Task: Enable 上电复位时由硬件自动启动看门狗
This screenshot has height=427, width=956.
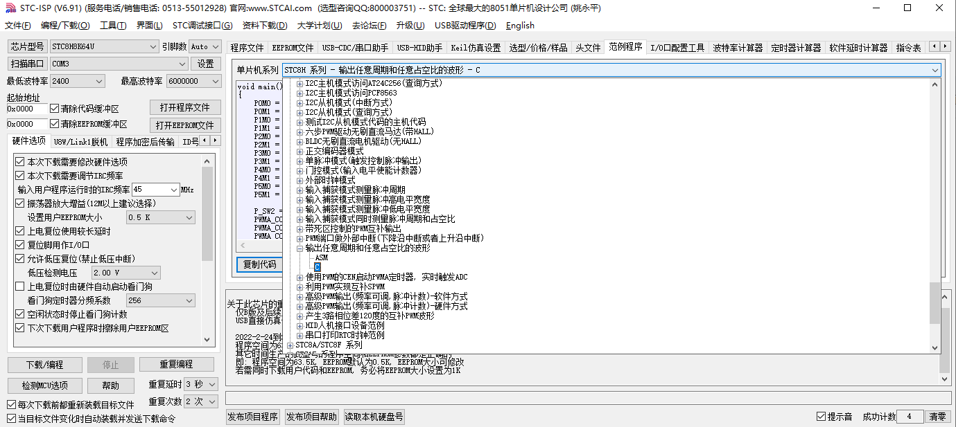Action: pyautogui.click(x=19, y=287)
